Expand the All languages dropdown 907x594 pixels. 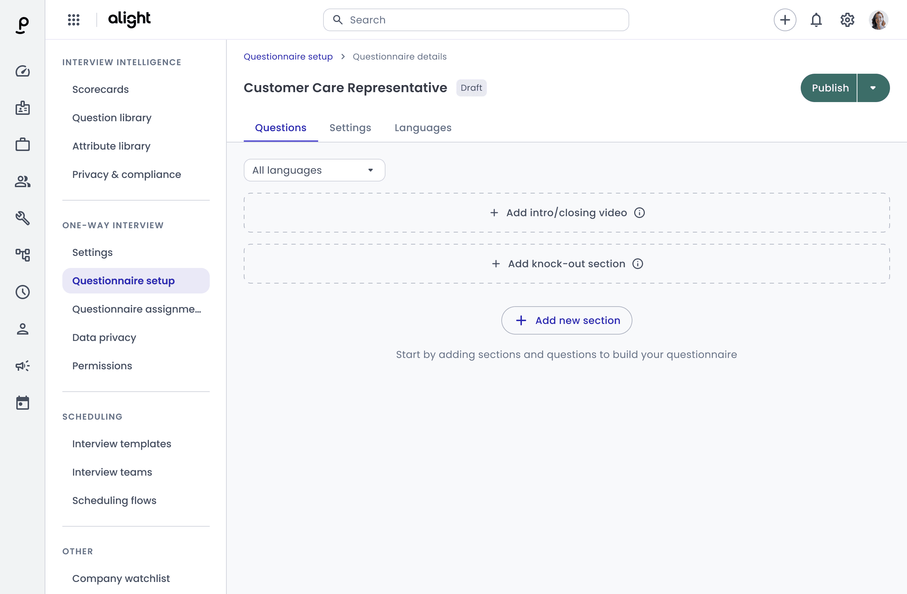(x=314, y=170)
